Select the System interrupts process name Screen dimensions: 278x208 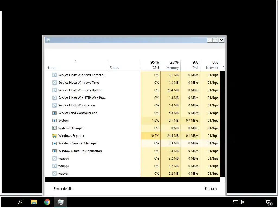point(71,128)
